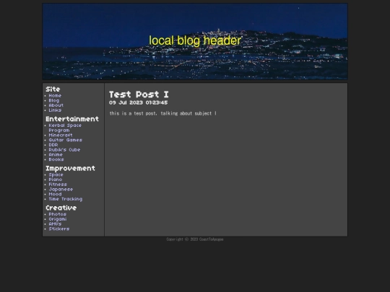Select the DDR link
390x292 pixels.
[53, 145]
